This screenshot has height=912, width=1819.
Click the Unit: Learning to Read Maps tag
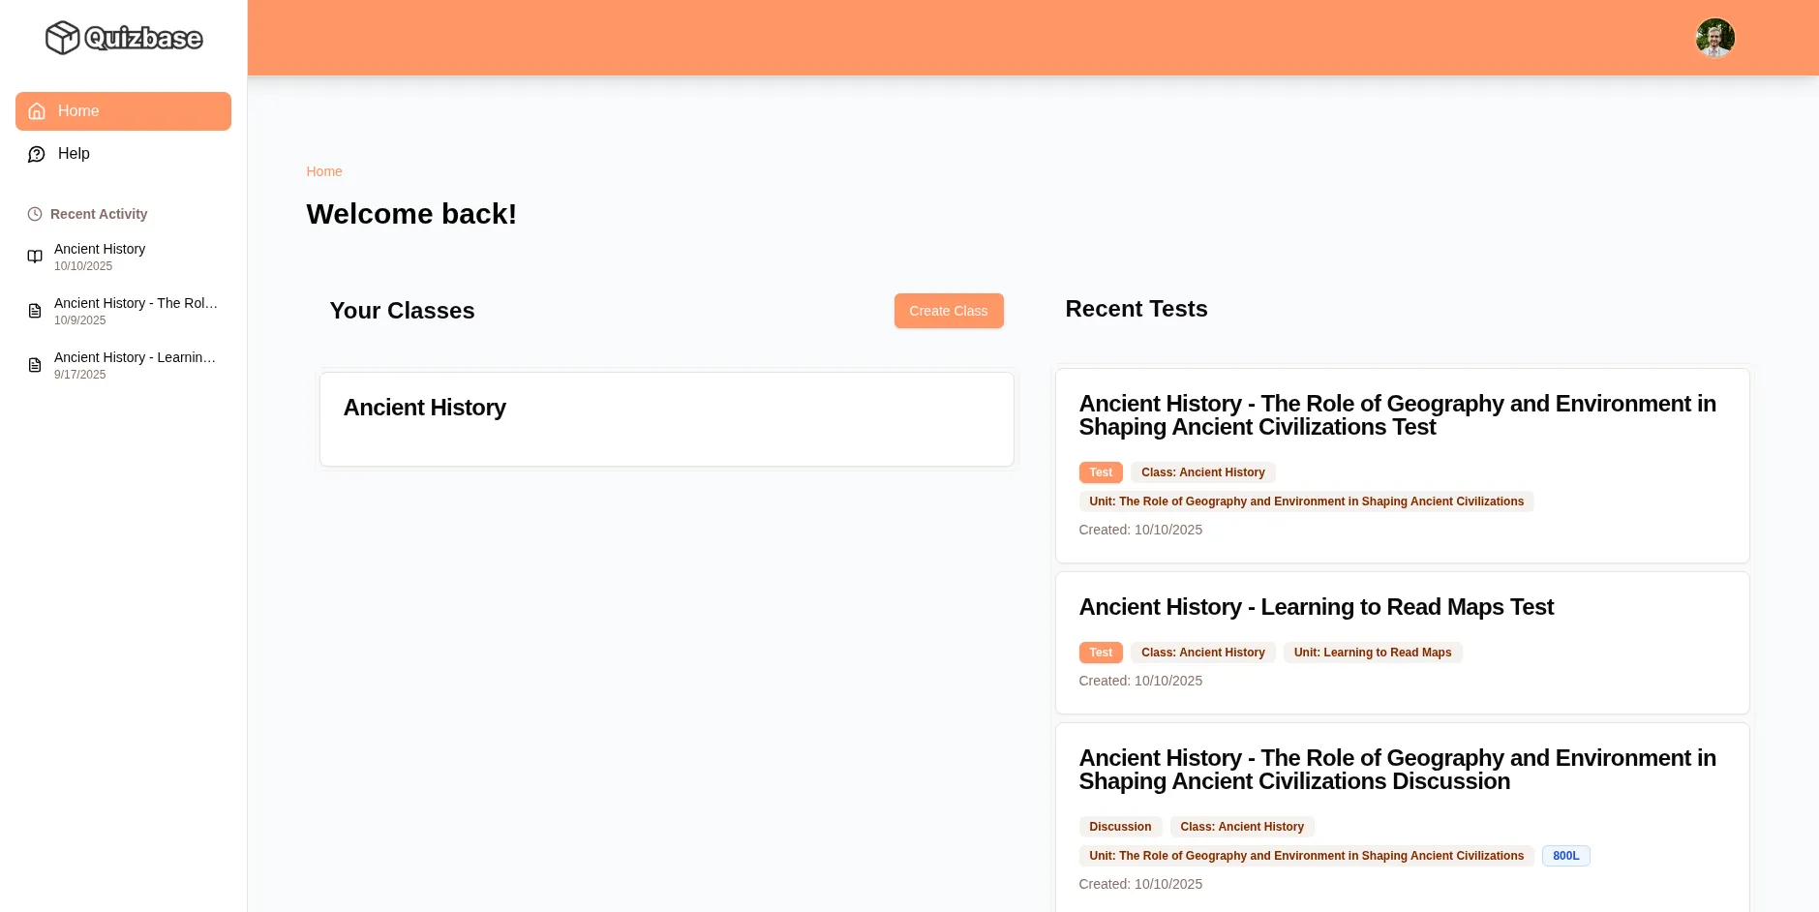pyautogui.click(x=1372, y=653)
